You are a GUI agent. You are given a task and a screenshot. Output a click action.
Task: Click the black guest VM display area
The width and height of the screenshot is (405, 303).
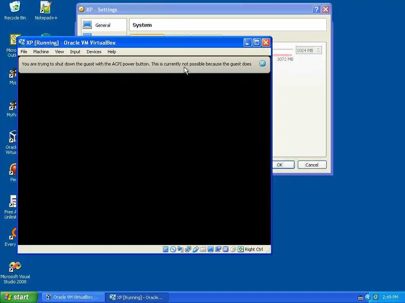pyautogui.click(x=144, y=159)
